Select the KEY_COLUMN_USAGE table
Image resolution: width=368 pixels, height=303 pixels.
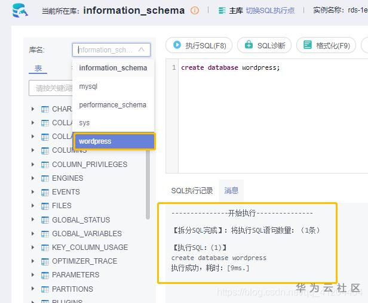(90, 248)
